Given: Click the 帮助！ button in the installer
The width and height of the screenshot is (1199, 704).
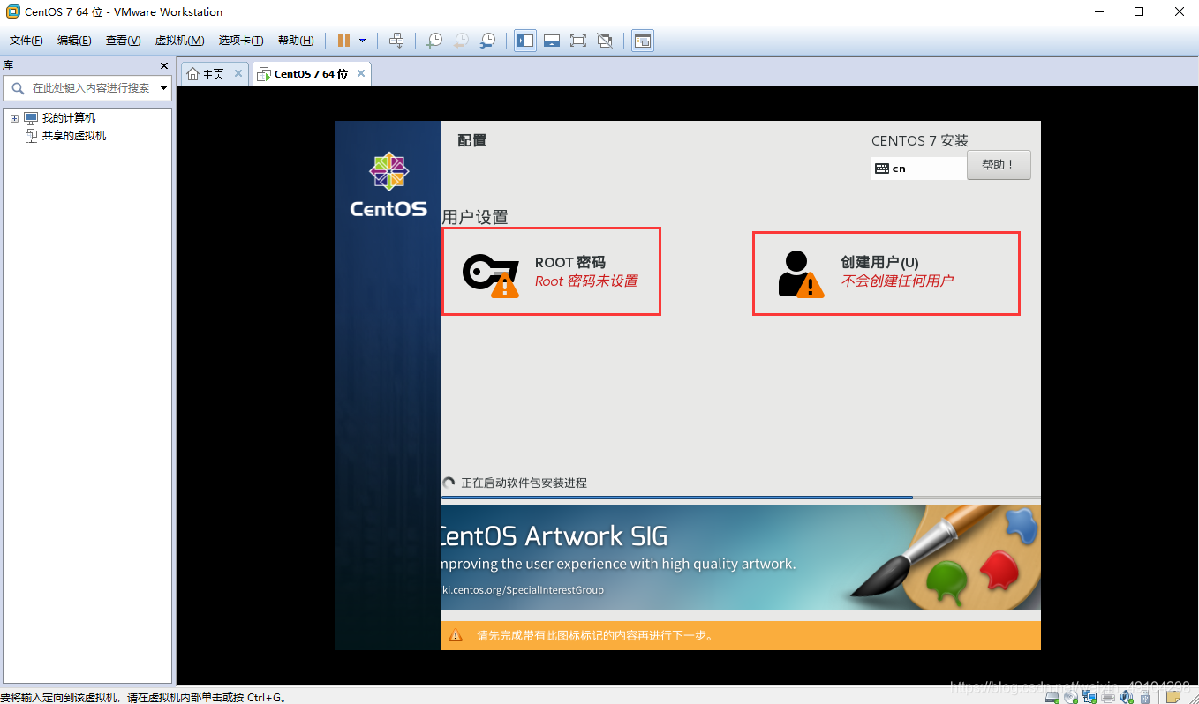Looking at the screenshot, I should 999,165.
